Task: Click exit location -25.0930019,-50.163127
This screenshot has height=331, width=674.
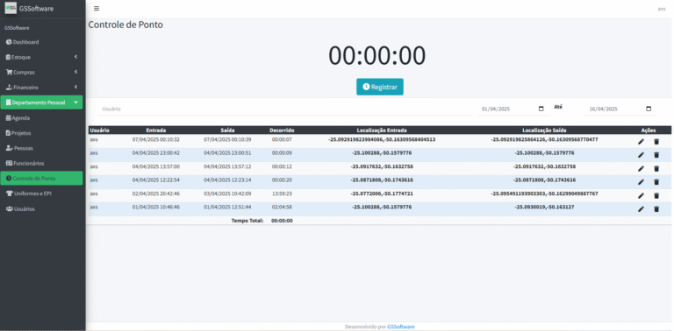Action: point(544,207)
